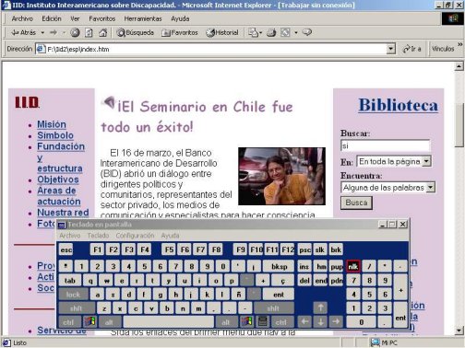This screenshot has width=465, height=348.
Task: Follow the Objetivos link
Action: coord(58,180)
